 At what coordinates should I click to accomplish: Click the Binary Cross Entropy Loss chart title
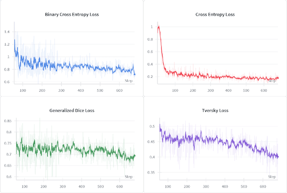pyautogui.click(x=72, y=14)
